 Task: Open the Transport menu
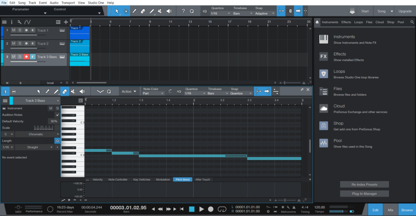tap(68, 3)
